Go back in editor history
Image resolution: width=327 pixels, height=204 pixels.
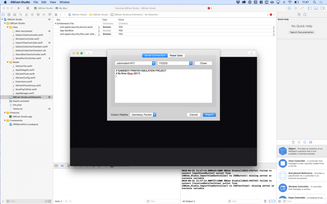61,15
